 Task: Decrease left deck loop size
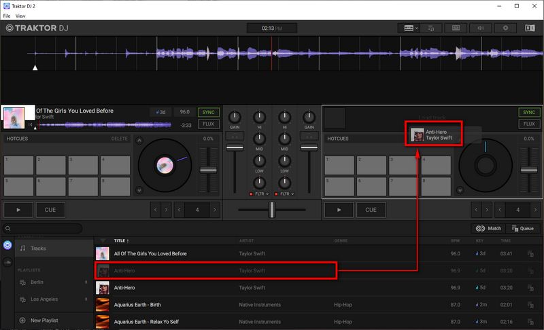180,210
